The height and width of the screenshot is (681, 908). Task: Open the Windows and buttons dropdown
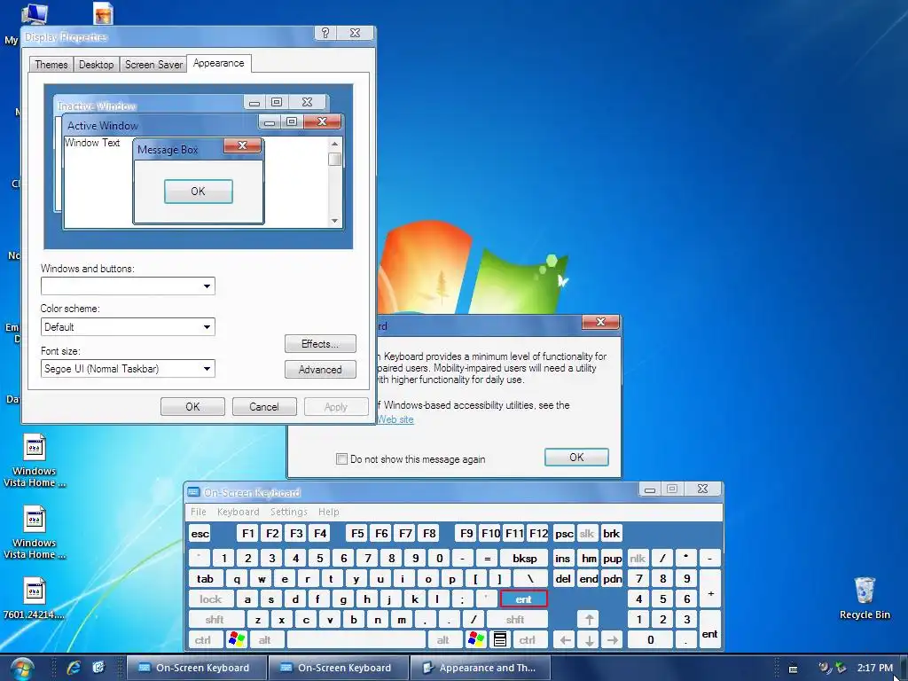(128, 286)
